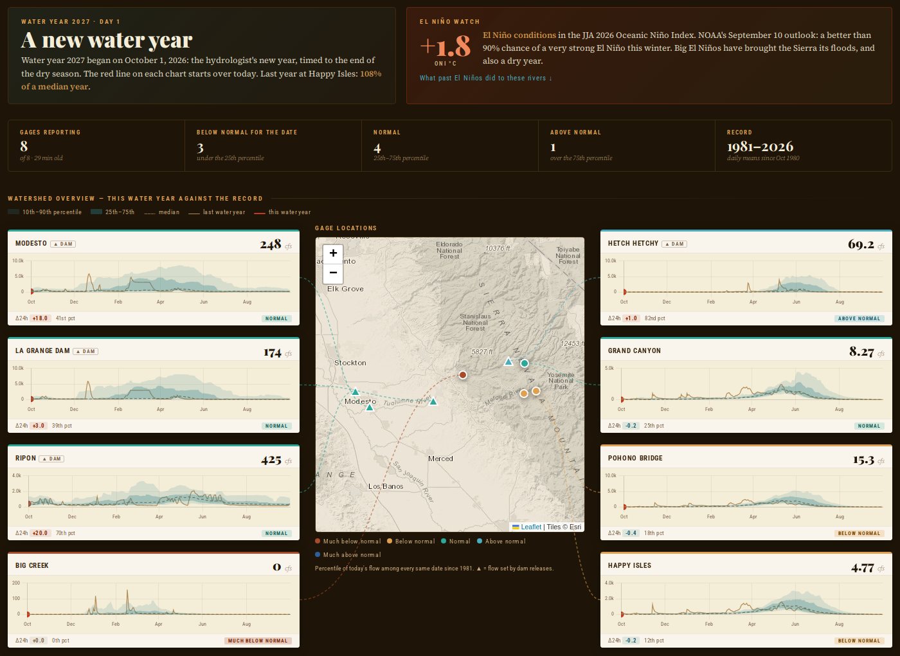
Task: Click the Much below normal legend dot
Action: pyautogui.click(x=318, y=541)
